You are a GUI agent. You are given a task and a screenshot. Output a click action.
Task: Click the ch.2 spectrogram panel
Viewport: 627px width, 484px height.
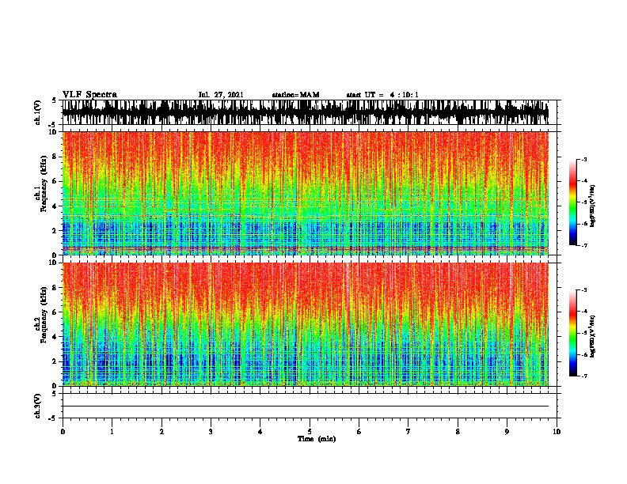306,324
